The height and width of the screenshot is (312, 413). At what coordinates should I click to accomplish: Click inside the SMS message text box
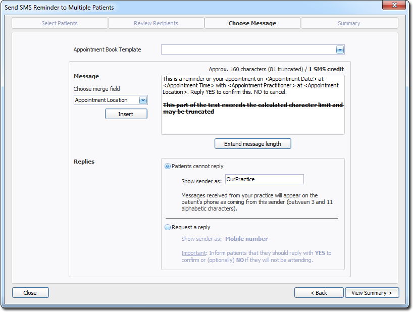coord(252,124)
